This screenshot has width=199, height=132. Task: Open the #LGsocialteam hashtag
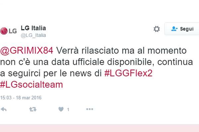pyautogui.click(x=32, y=84)
